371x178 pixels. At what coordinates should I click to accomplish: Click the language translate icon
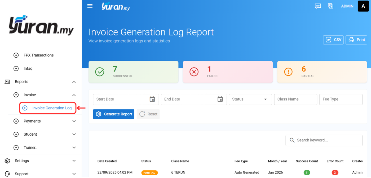330,6
